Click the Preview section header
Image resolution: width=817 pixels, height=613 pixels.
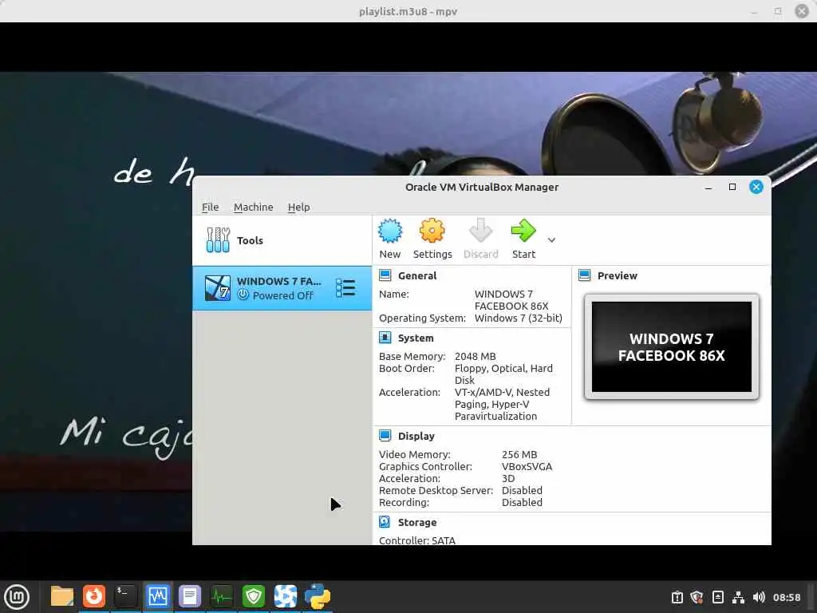617,275
